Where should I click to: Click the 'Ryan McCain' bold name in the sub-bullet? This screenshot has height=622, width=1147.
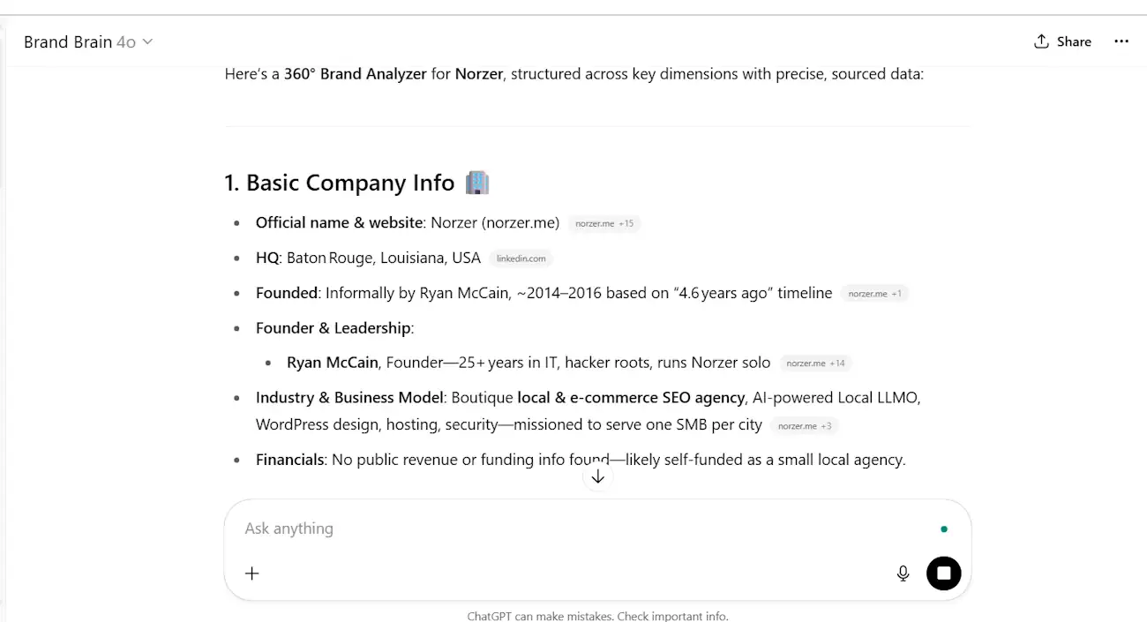pos(333,362)
